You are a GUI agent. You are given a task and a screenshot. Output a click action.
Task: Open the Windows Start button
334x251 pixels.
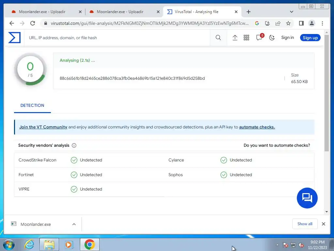point(9,244)
